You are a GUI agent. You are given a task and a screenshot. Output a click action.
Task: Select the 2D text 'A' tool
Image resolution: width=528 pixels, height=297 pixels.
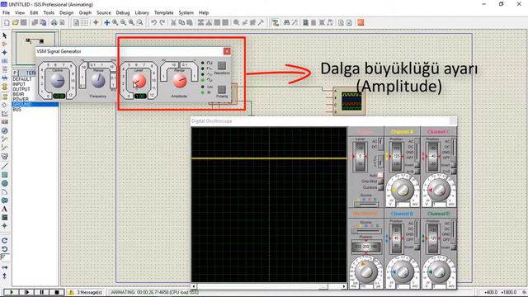point(4,209)
